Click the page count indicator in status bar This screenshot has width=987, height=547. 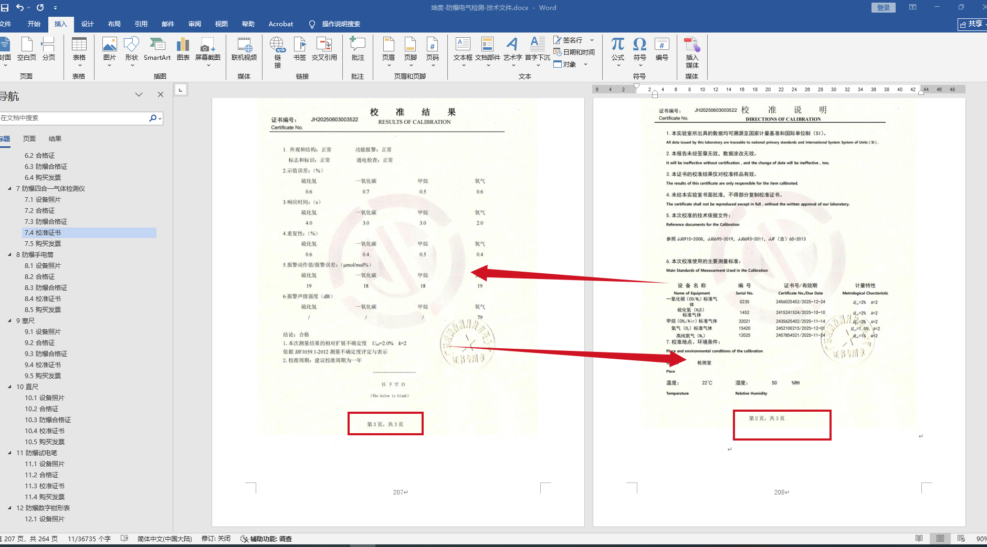(x=31, y=539)
